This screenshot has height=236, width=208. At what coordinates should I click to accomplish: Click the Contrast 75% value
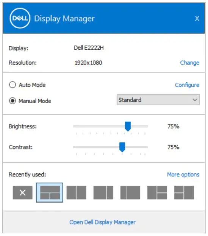click(174, 147)
